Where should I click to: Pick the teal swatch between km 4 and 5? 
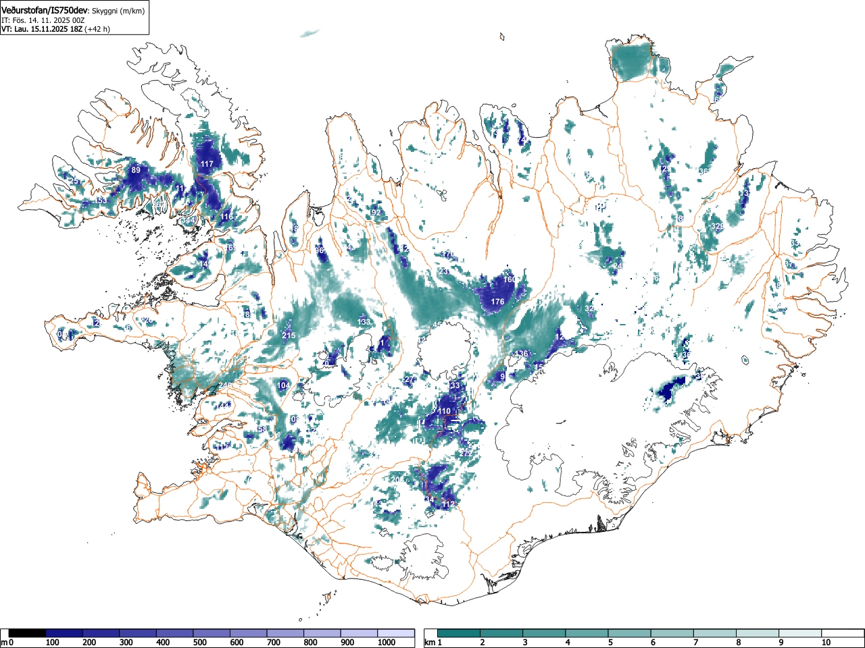click(x=587, y=633)
